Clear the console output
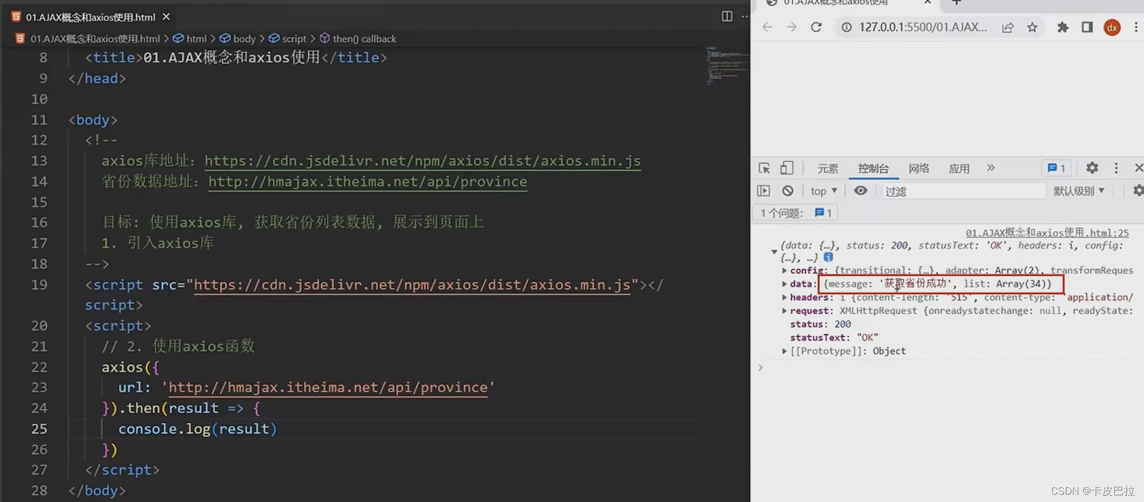1144x502 pixels. tap(788, 191)
